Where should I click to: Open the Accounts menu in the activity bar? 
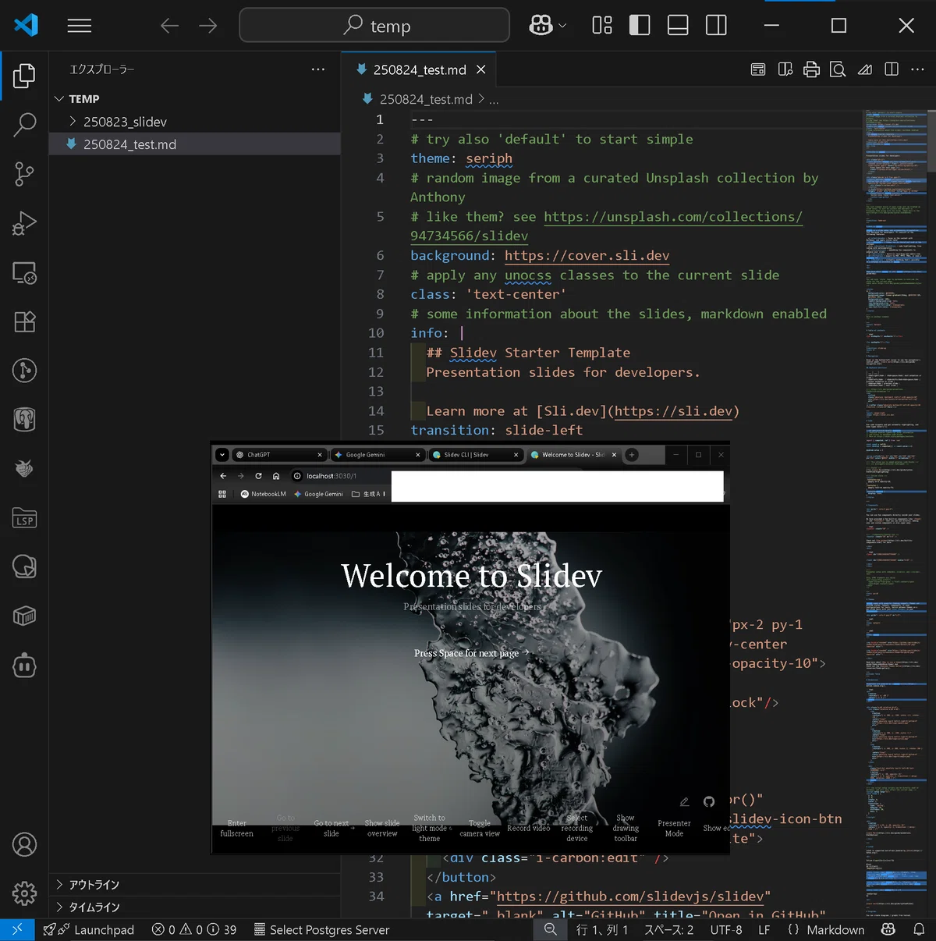tap(24, 845)
